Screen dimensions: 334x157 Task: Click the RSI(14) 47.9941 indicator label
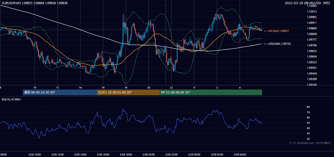(11, 99)
